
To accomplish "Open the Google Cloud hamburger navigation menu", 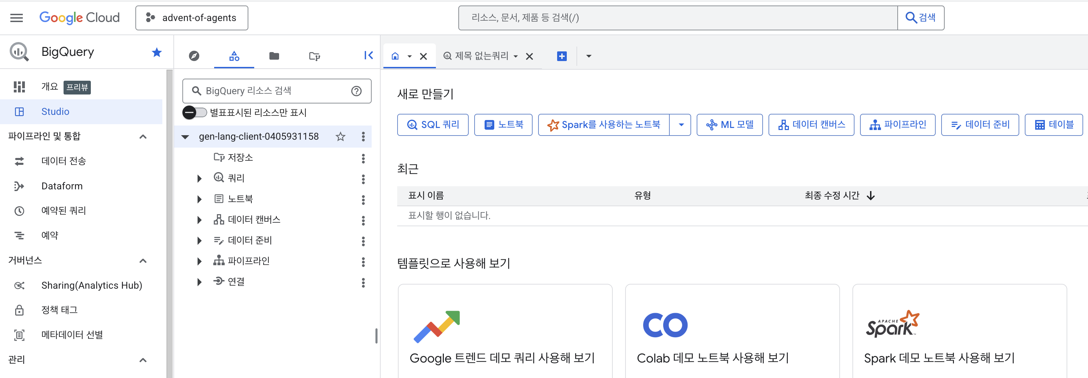I will tap(17, 18).
